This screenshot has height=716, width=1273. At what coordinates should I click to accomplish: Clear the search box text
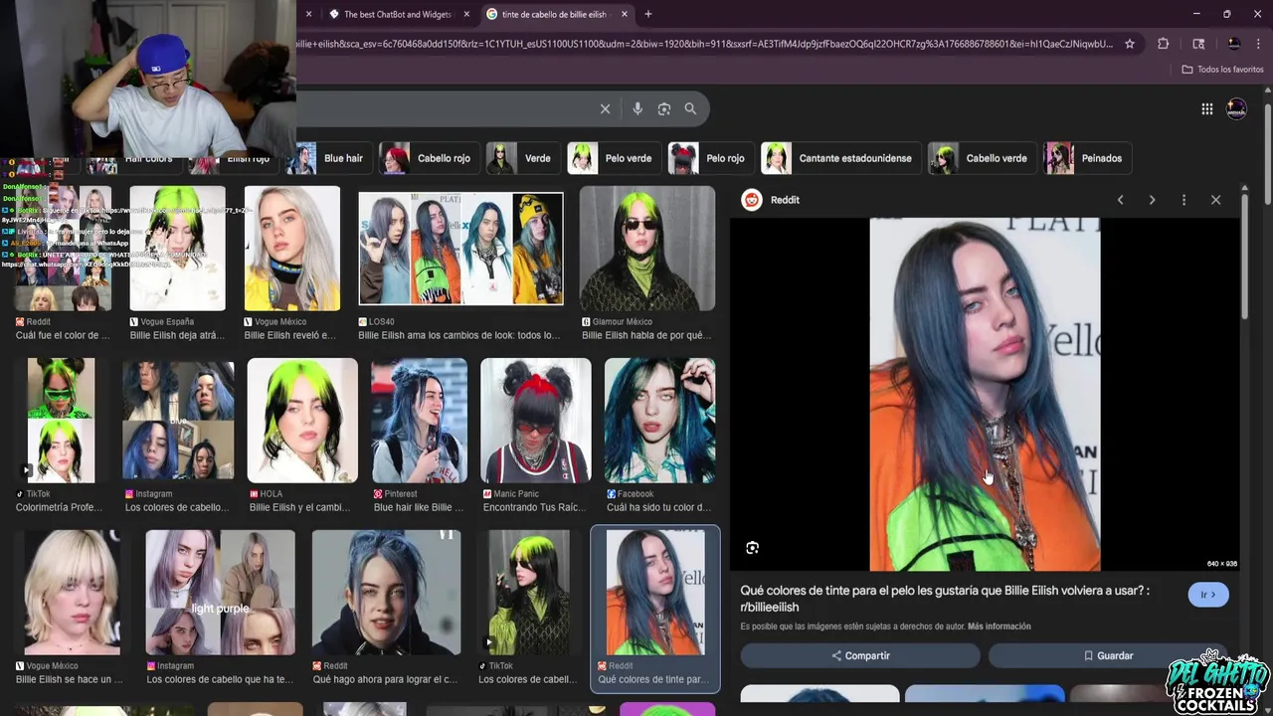[x=605, y=109]
